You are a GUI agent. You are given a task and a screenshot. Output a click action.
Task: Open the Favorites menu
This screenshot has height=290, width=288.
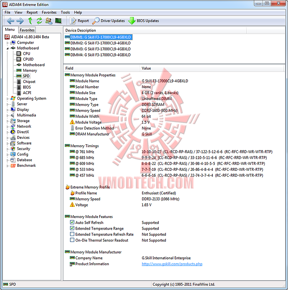click(x=49, y=12)
